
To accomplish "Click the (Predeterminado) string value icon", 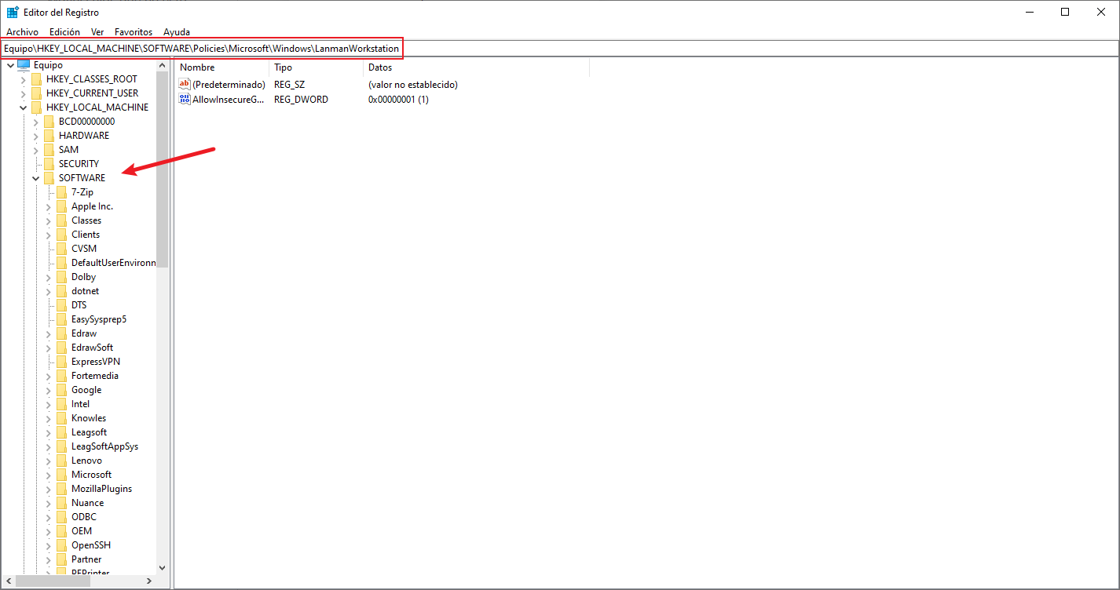I will pos(185,84).
